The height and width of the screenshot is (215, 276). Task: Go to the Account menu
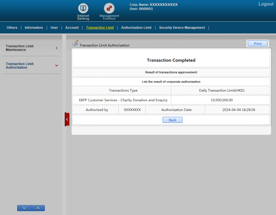click(x=72, y=28)
